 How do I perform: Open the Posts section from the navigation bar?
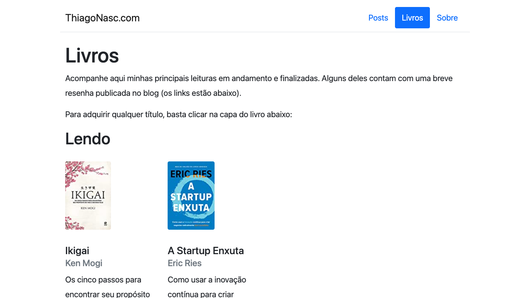(378, 17)
